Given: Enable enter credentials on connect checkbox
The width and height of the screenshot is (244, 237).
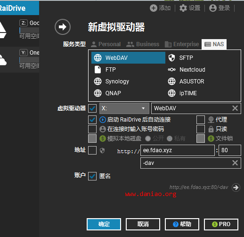Looking at the screenshot, I should tap(92, 129).
